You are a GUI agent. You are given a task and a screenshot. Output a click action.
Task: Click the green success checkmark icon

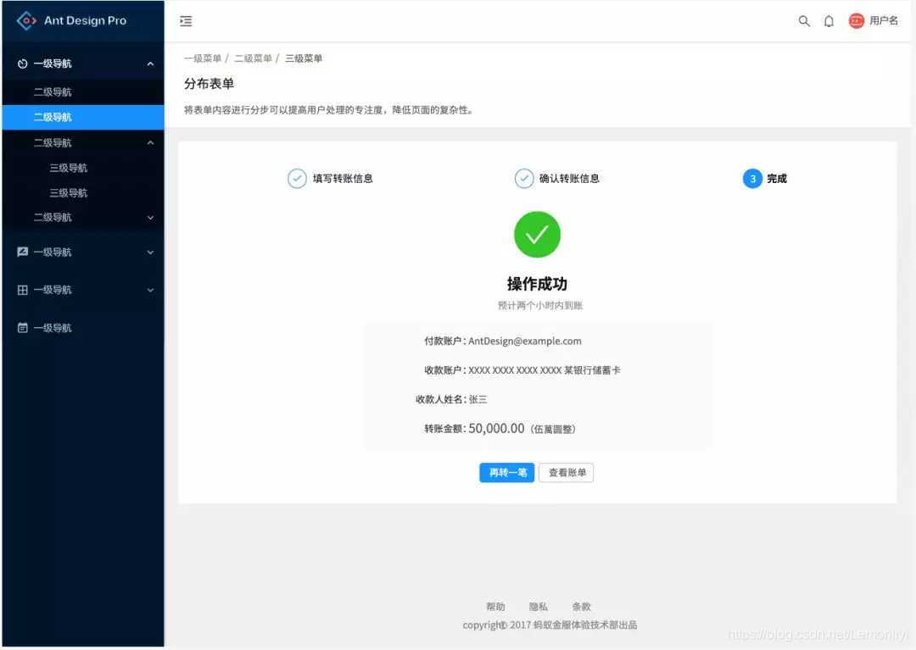point(537,234)
